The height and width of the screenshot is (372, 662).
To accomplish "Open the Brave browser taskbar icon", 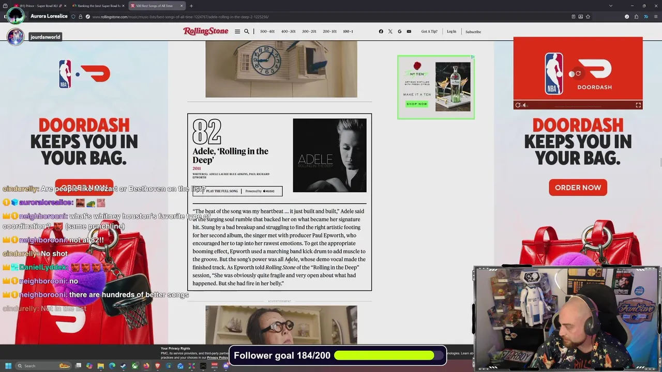I will (158, 366).
